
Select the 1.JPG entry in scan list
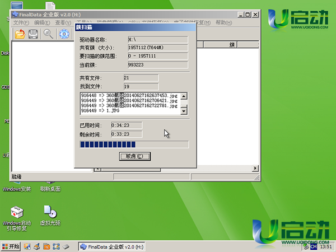pyautogui.click(x=130, y=110)
